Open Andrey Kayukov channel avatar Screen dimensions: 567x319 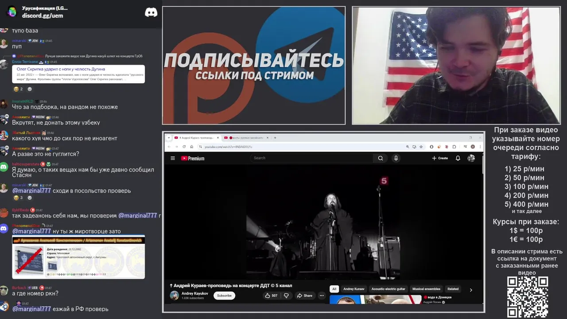(x=174, y=296)
